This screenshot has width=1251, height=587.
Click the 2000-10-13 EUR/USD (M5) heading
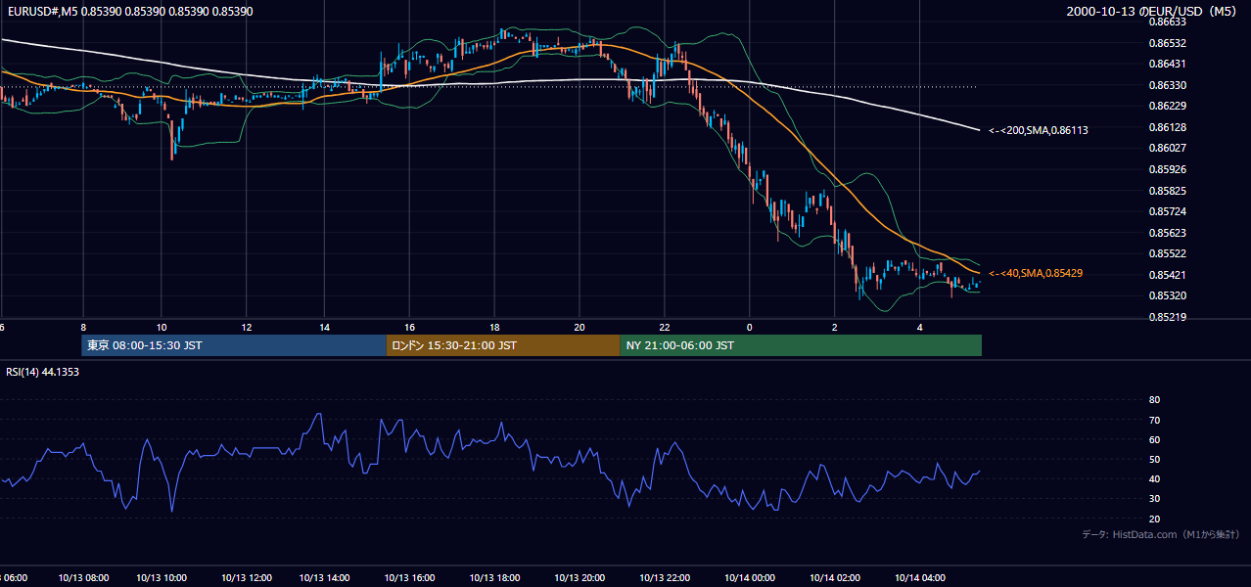(1152, 11)
